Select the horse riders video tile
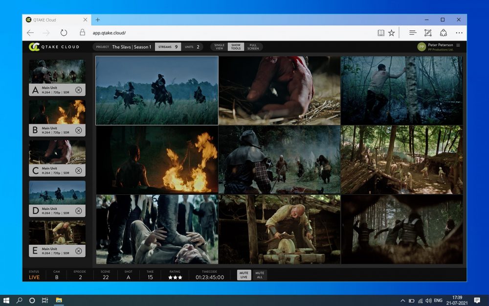 (x=157, y=91)
